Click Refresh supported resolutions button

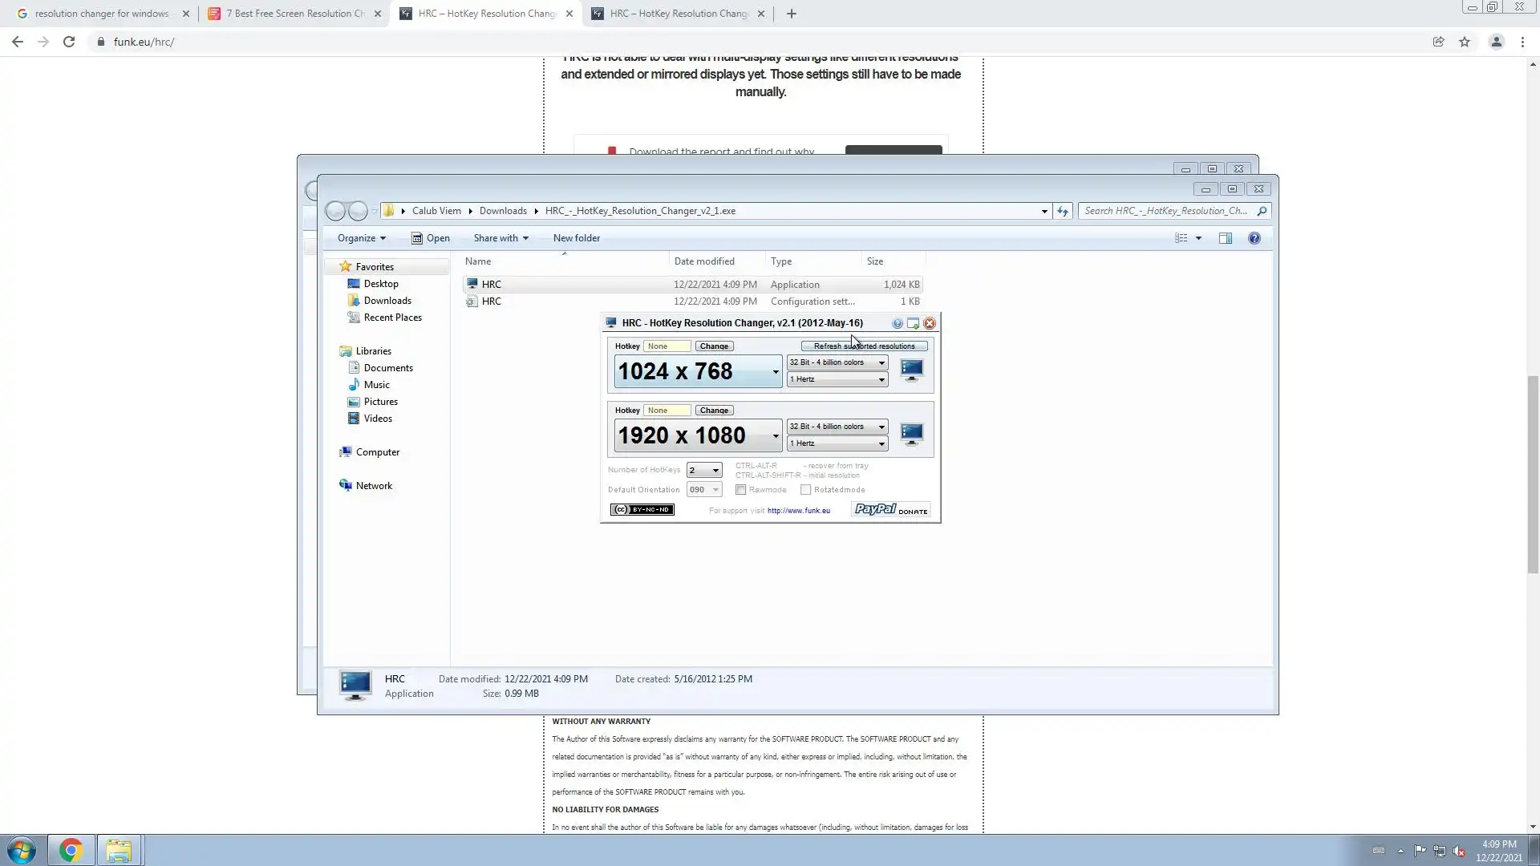(x=864, y=346)
